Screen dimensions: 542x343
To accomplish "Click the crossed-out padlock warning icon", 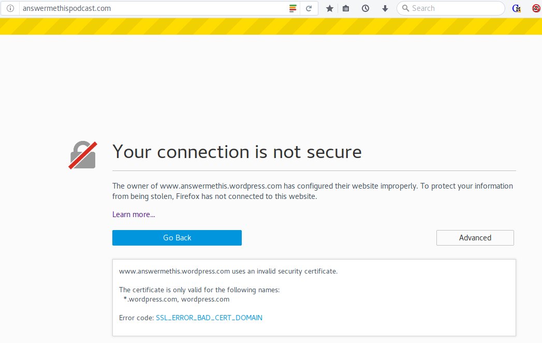I will [x=83, y=155].
